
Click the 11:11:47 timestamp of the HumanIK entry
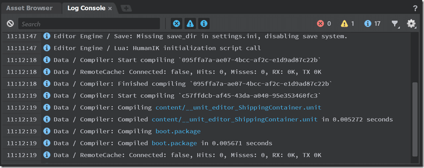tap(22, 48)
